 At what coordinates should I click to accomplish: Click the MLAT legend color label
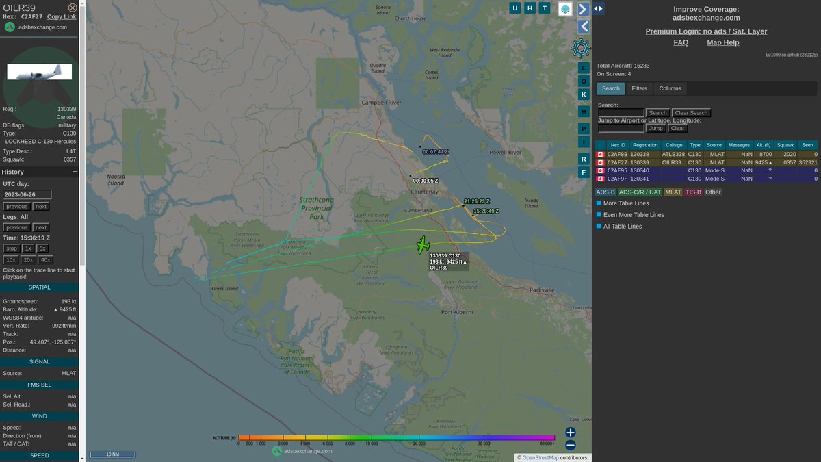coord(673,192)
